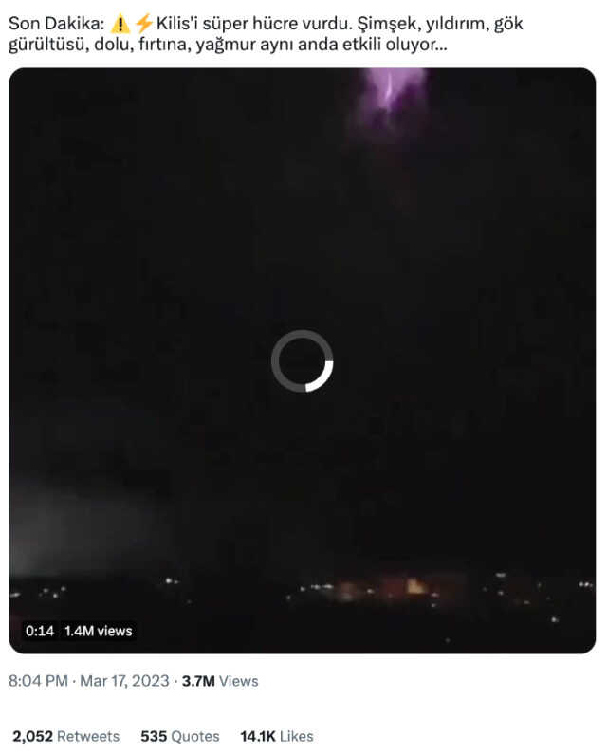
Task: Click the lightning bolt emoji
Action: click(x=143, y=24)
